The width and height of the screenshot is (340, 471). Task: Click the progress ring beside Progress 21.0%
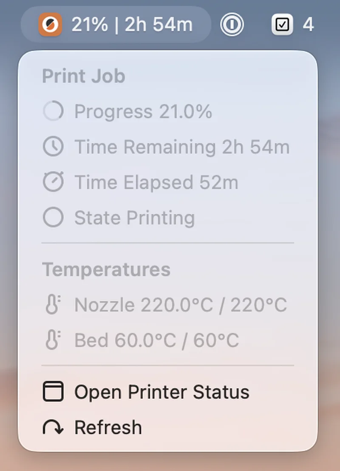coord(53,111)
